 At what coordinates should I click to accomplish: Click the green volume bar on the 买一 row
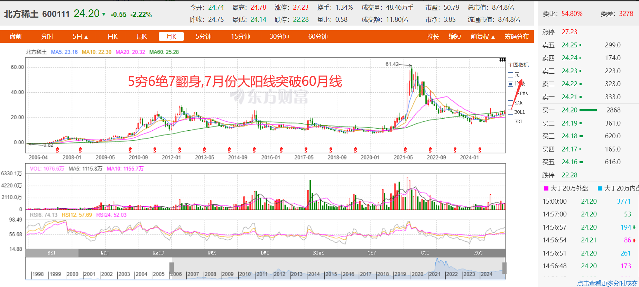pos(588,110)
